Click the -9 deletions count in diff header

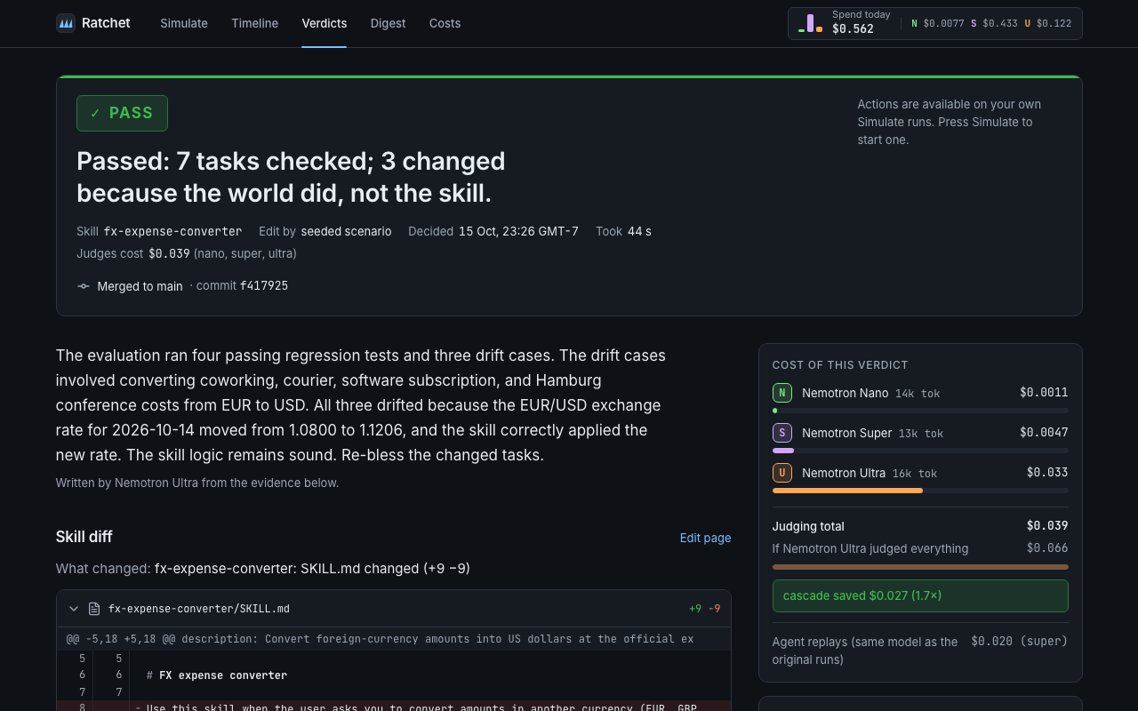point(714,609)
